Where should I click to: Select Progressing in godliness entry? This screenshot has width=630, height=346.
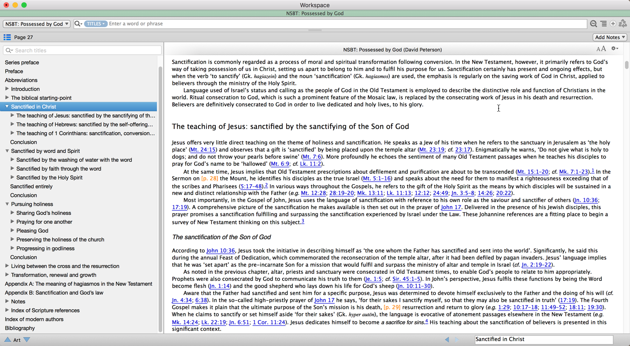pyautogui.click(x=45, y=249)
